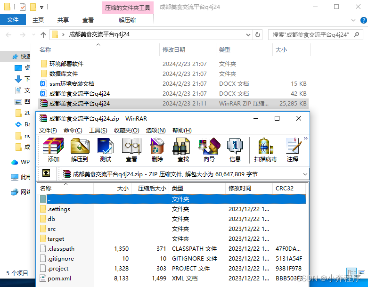368x287 pixels.
Task: Click the Explorer search box
Action: coord(315,35)
